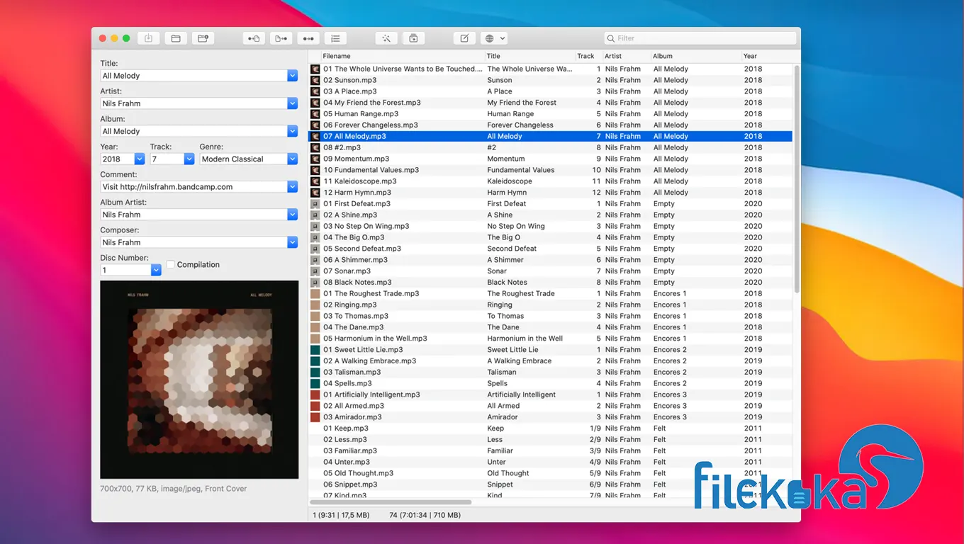964x544 pixels.
Task: Open the Comment field dropdown arrow
Action: (x=293, y=187)
